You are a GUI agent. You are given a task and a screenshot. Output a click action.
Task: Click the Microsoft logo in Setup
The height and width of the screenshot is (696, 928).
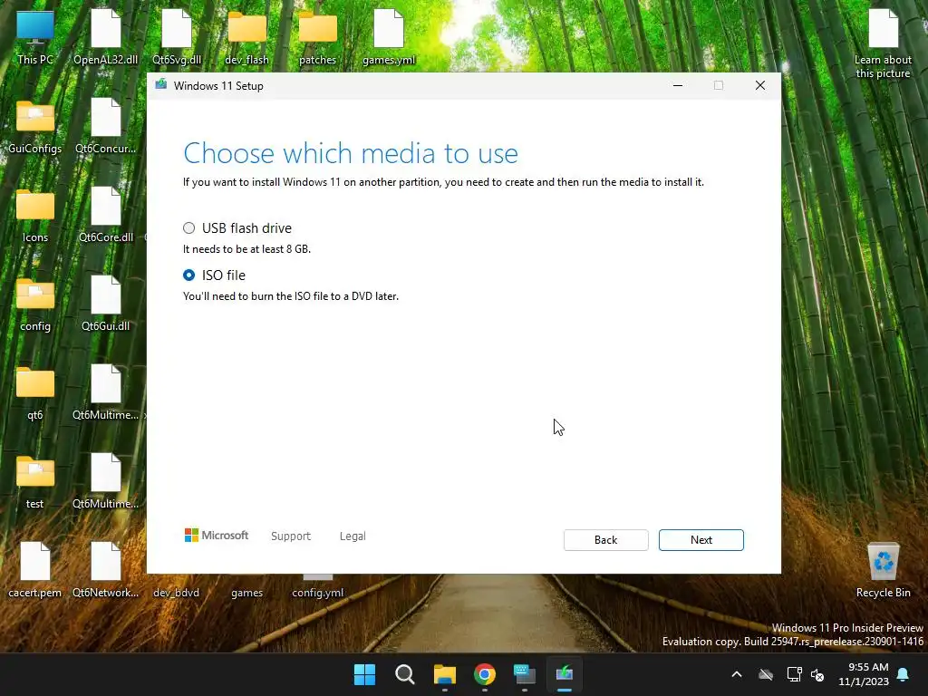pyautogui.click(x=217, y=535)
